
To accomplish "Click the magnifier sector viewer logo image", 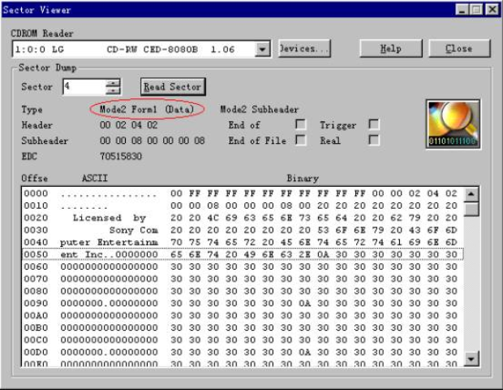I will pyautogui.click(x=453, y=124).
